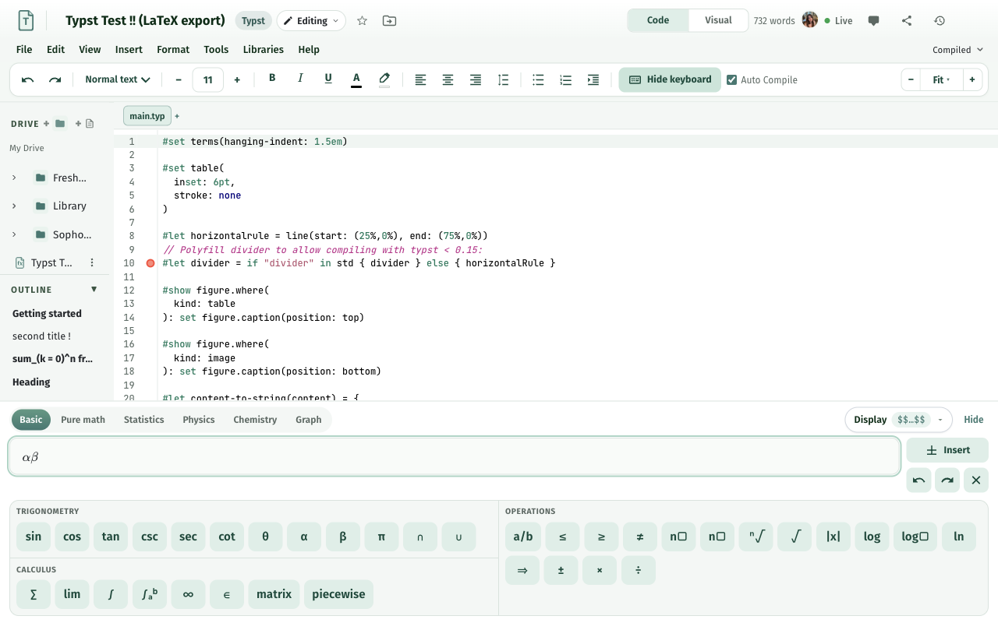
Task: Click the share icon
Action: (907, 21)
